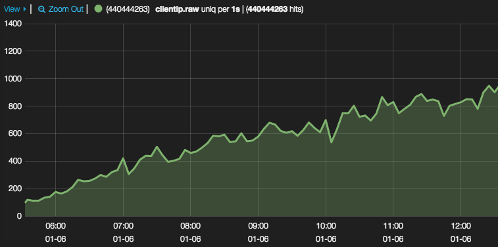Click the 09:00 x-axis time label
This screenshot has height=247, width=498.
259,227
